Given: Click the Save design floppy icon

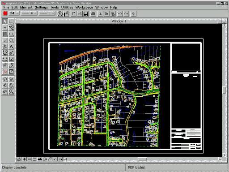Looking at the screenshot, I should 86,14.
